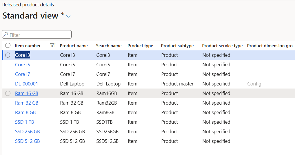The width and height of the screenshot is (295, 155).
Task: Sort by Product name column header
Action: coord(74,46)
